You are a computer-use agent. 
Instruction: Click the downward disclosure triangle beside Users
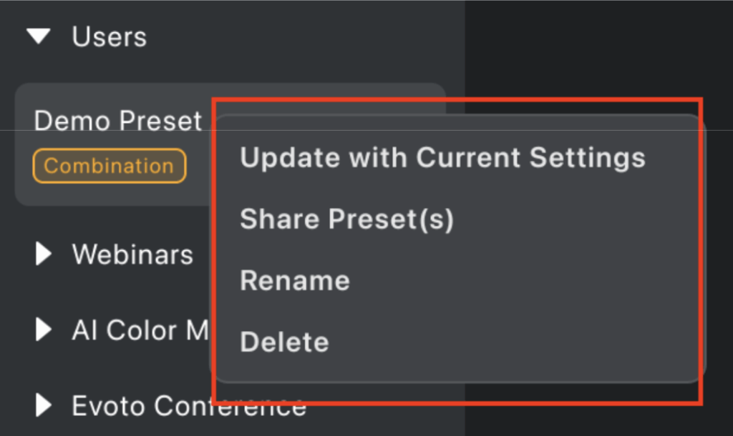[x=39, y=36]
